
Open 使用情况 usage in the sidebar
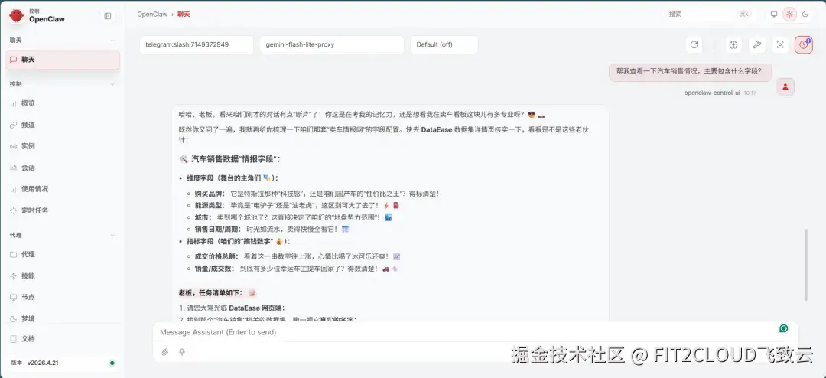point(62,189)
